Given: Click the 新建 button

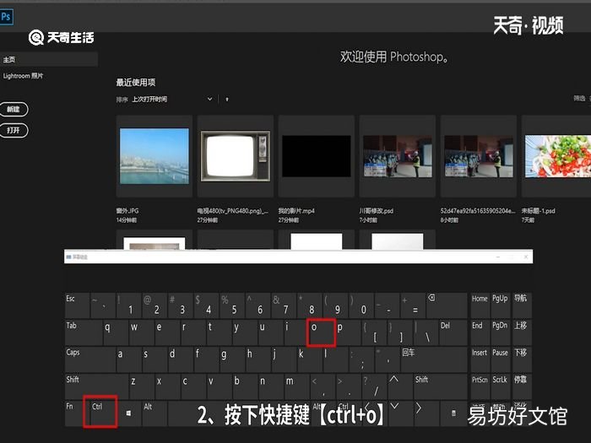Looking at the screenshot, I should 14,109.
